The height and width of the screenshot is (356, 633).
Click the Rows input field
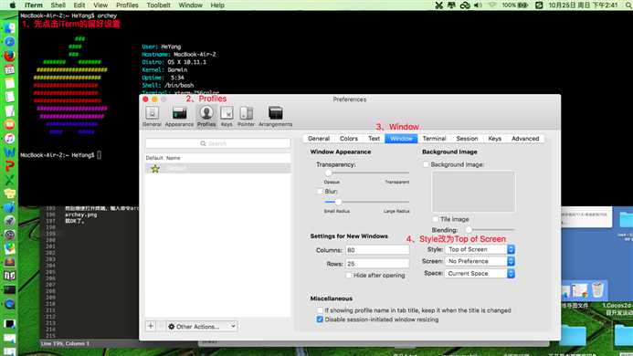[x=377, y=264]
